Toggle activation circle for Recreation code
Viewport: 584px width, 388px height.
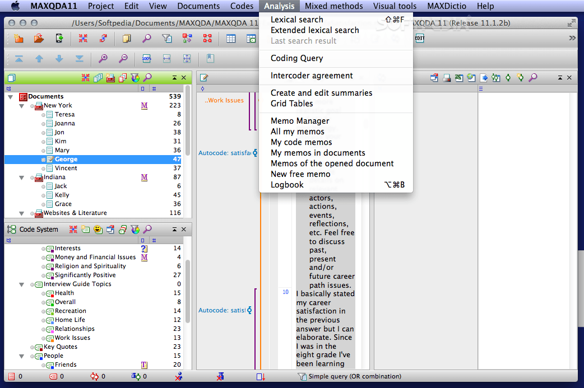coord(43,311)
